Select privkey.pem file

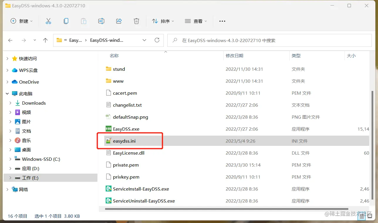(x=126, y=177)
